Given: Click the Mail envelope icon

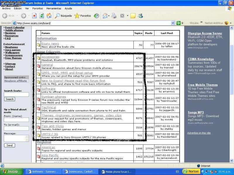Looking at the screenshot, I should click(x=105, y=16).
